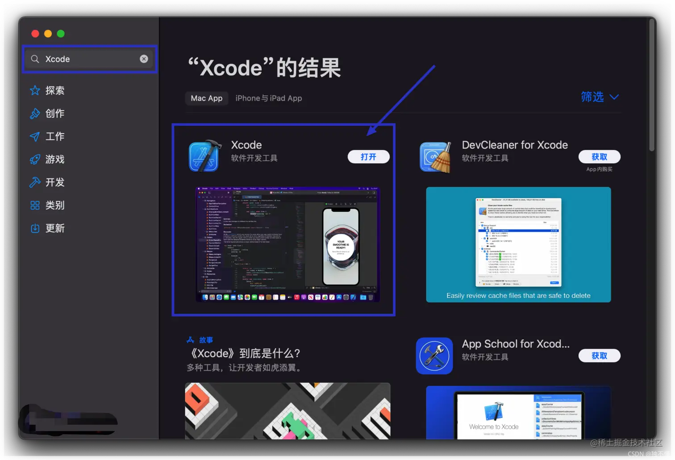
Task: Open the DevCleaner for Xcode title
Action: click(515, 145)
